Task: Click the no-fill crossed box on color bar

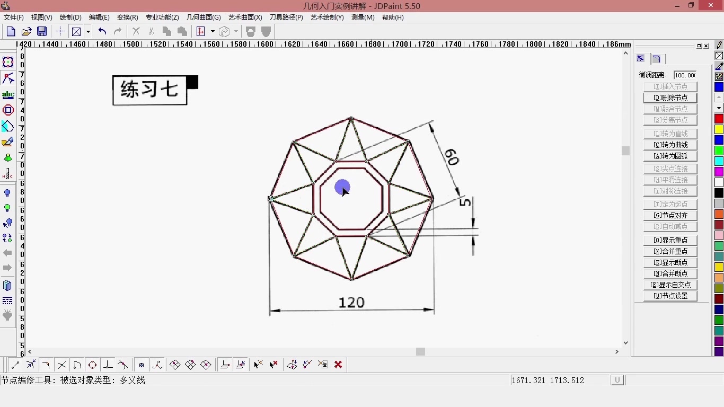Action: point(719,56)
